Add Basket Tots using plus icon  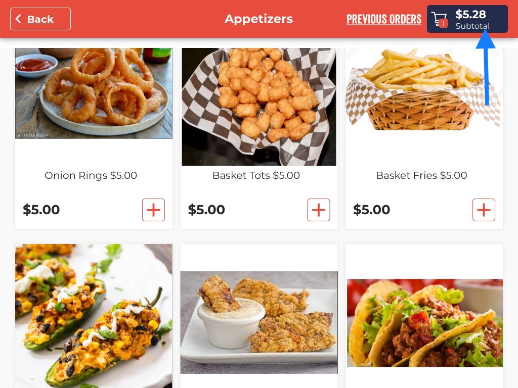(x=319, y=210)
